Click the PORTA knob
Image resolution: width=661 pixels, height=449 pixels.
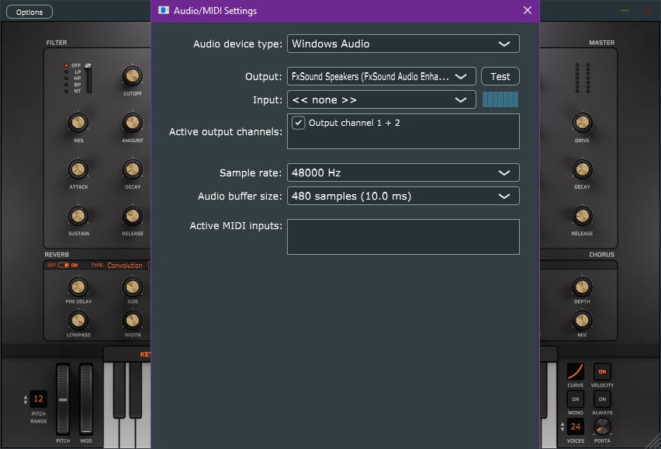tap(602, 426)
